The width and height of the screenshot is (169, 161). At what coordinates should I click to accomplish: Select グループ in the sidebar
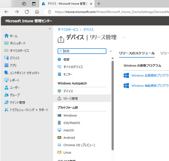pos(12,95)
